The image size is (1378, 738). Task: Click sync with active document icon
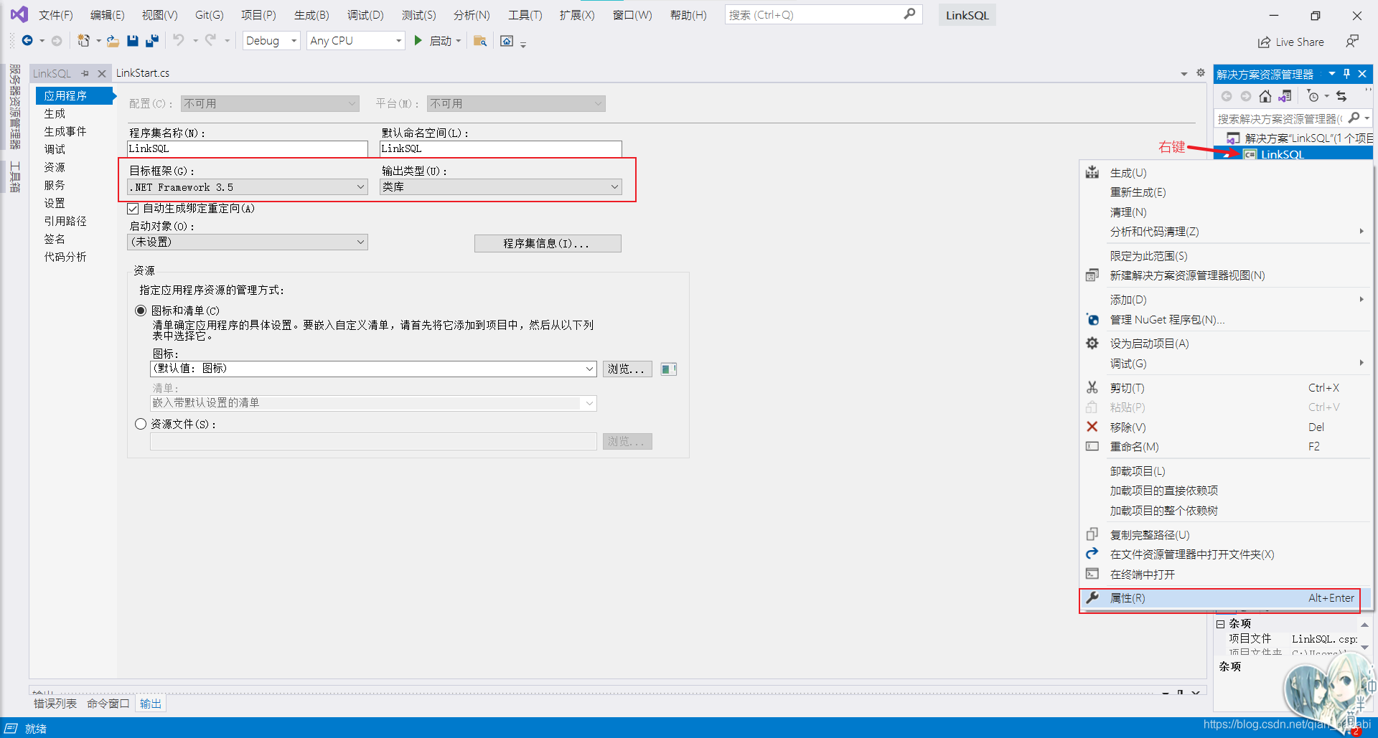coord(1341,96)
